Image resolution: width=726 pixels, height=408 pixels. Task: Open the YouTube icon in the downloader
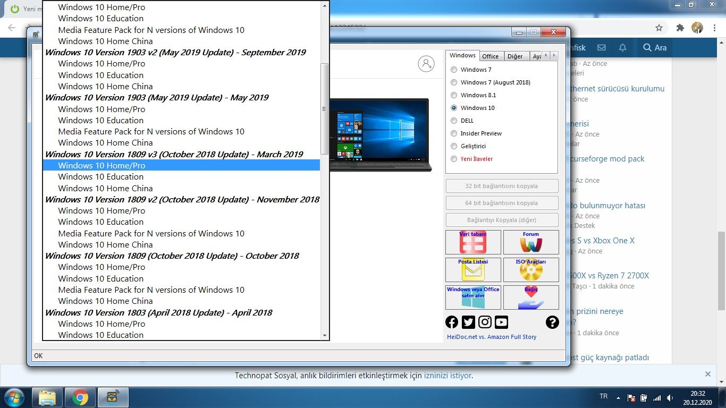click(501, 322)
